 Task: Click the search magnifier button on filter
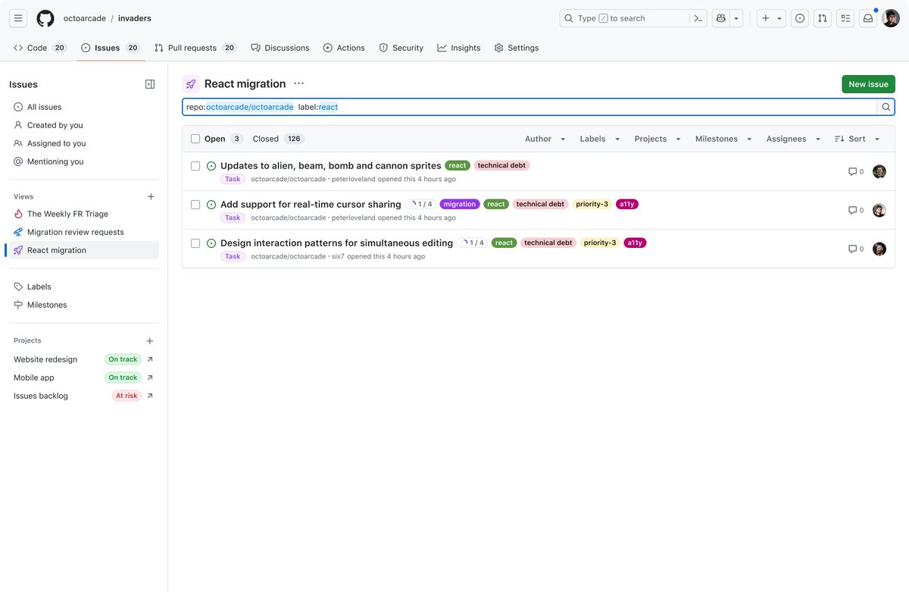point(886,107)
